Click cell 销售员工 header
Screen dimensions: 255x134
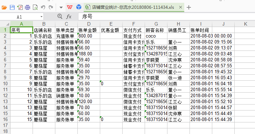pos(179,30)
